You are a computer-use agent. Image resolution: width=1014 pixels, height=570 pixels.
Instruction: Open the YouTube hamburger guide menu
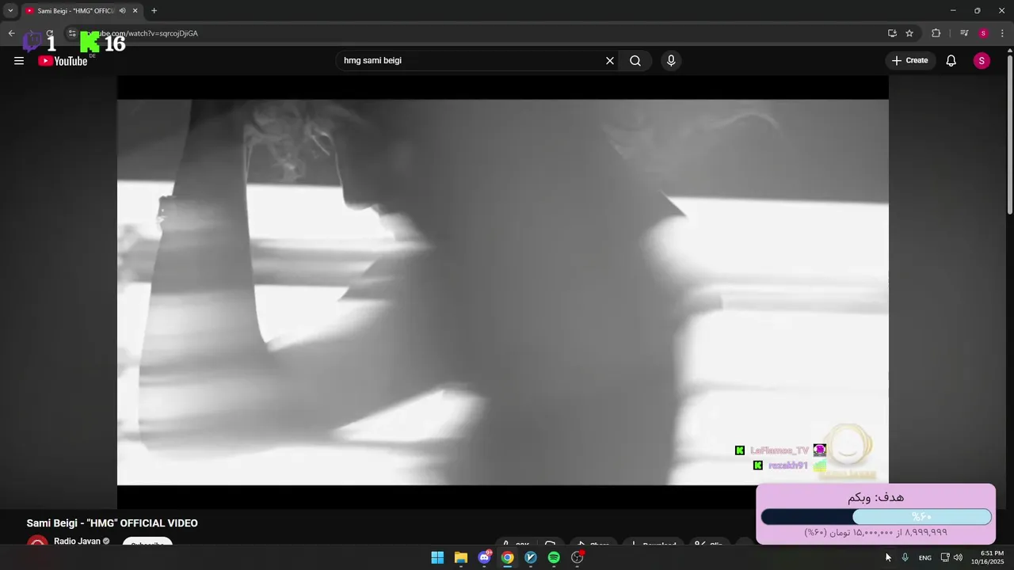[x=19, y=61]
